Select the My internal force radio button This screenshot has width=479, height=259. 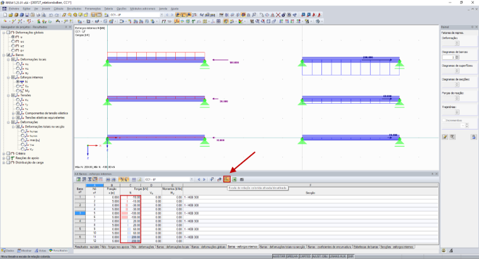click(18, 91)
